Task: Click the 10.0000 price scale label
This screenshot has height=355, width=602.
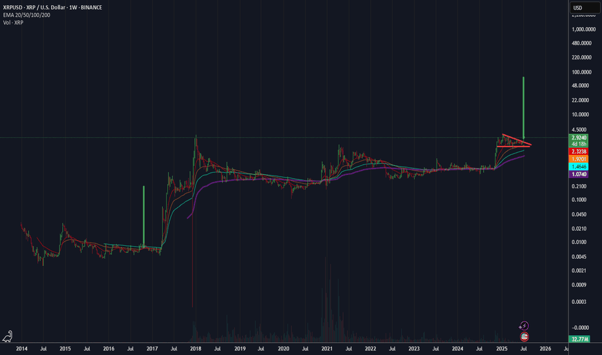Action: click(580, 114)
